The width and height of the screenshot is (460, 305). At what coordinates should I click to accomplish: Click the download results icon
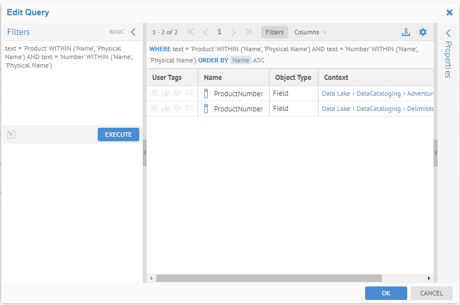[x=406, y=32]
